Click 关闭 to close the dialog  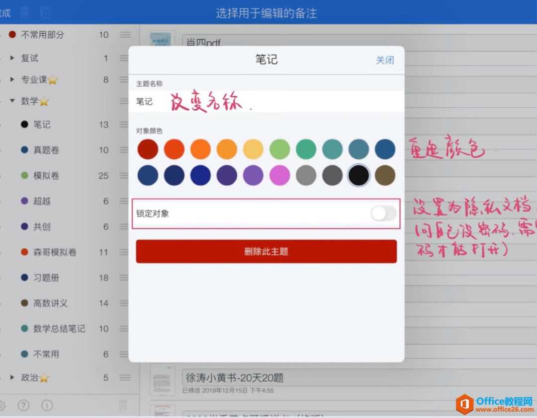(x=385, y=60)
